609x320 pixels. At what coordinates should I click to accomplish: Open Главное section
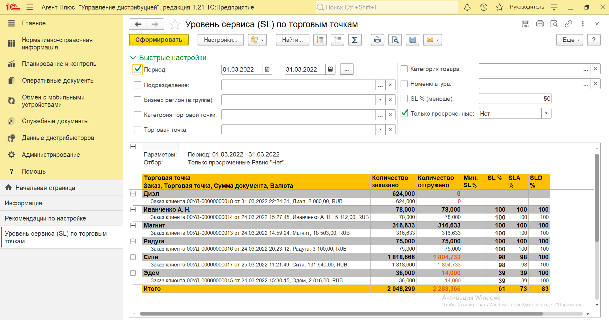click(x=61, y=23)
